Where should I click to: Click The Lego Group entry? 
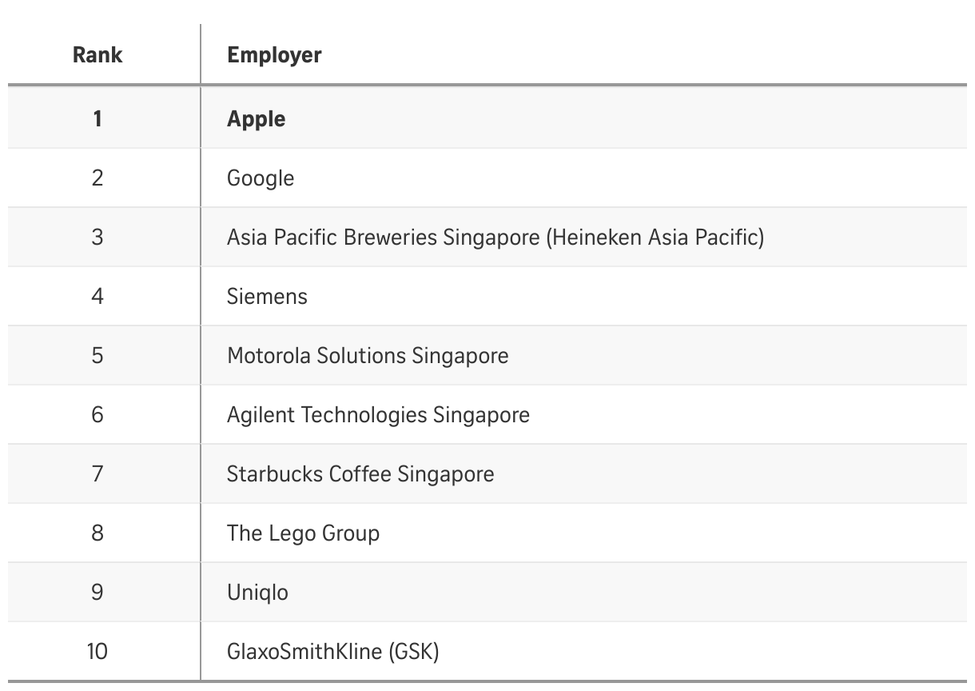click(x=303, y=533)
